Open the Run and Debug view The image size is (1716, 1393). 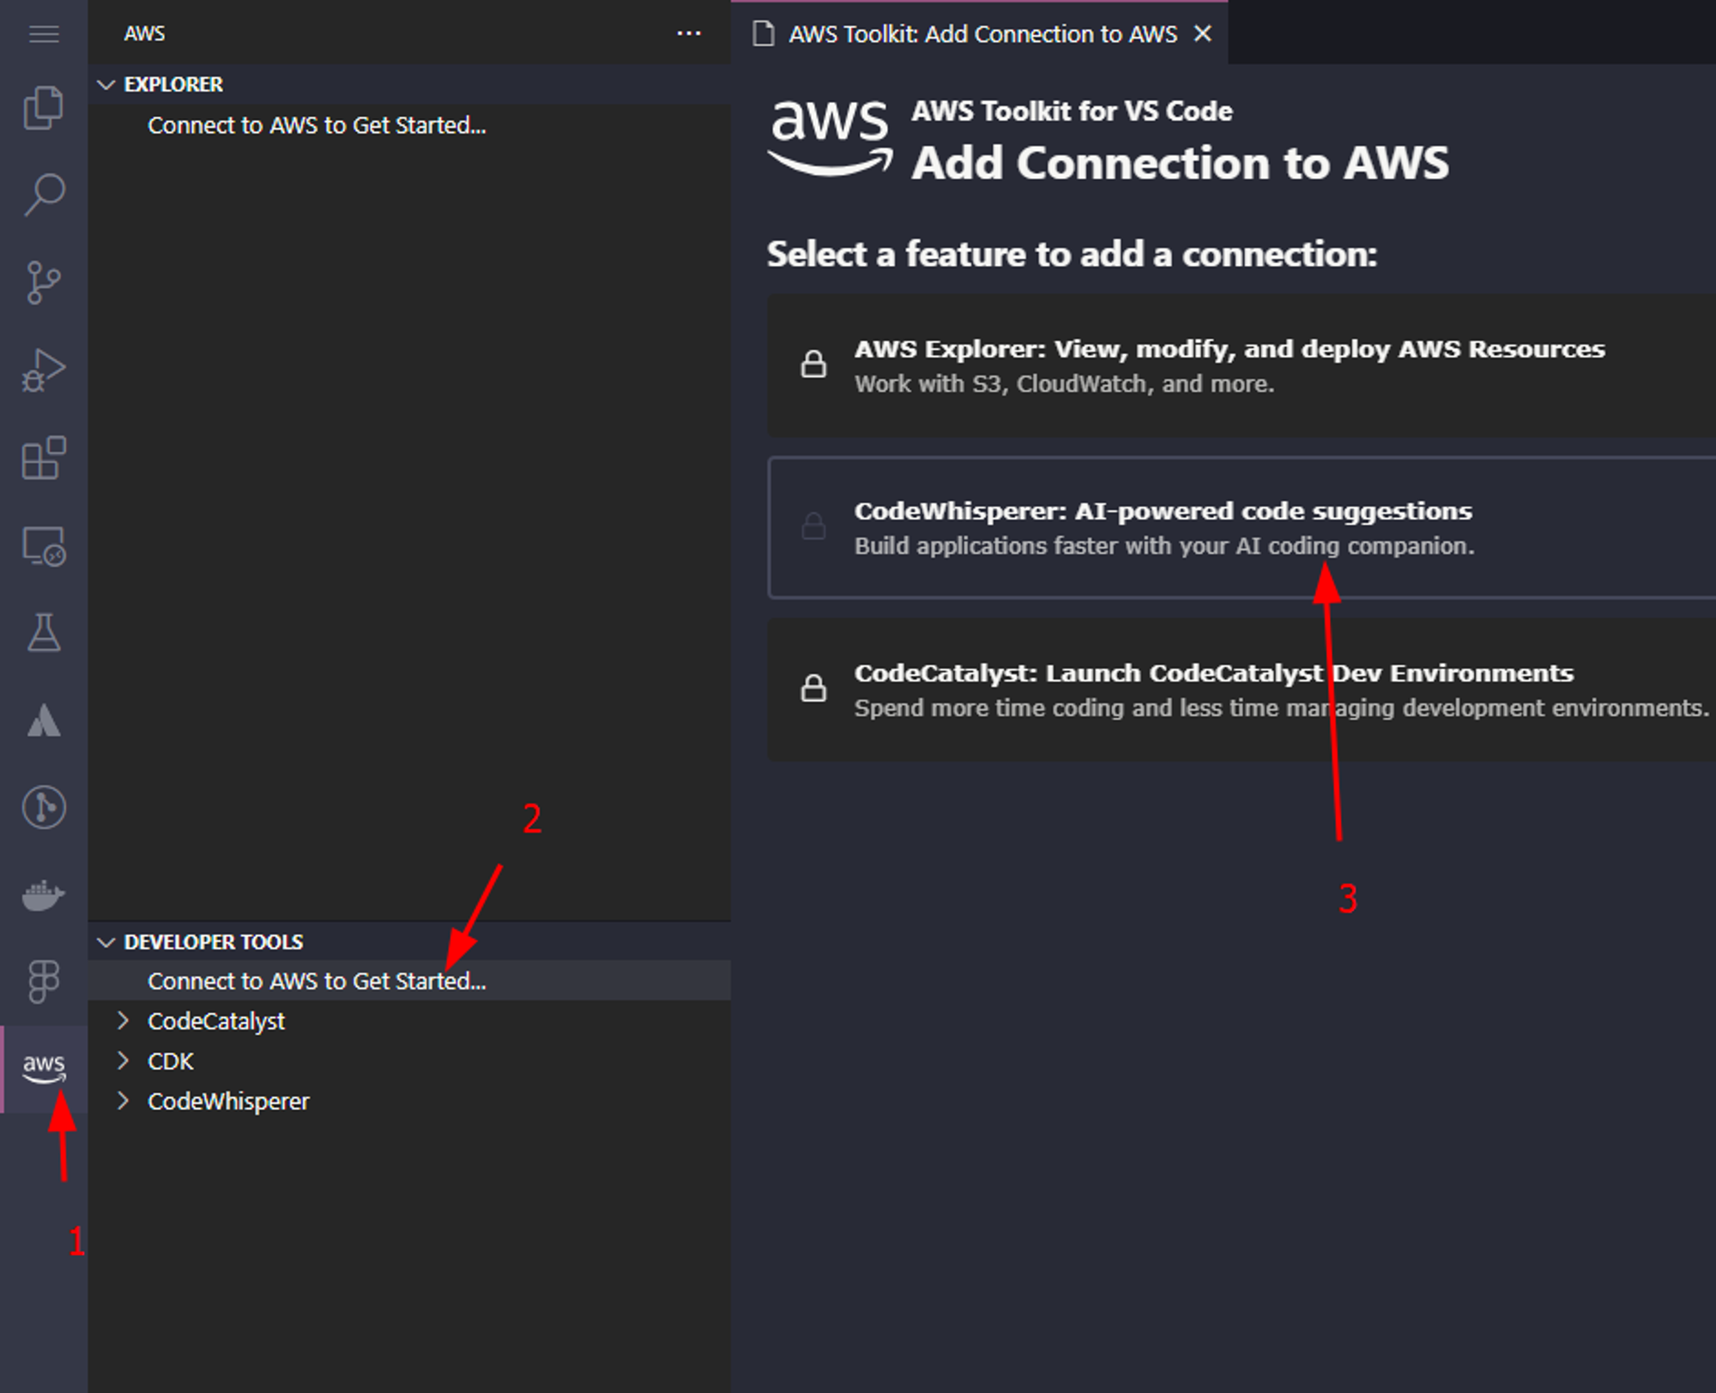[x=44, y=370]
